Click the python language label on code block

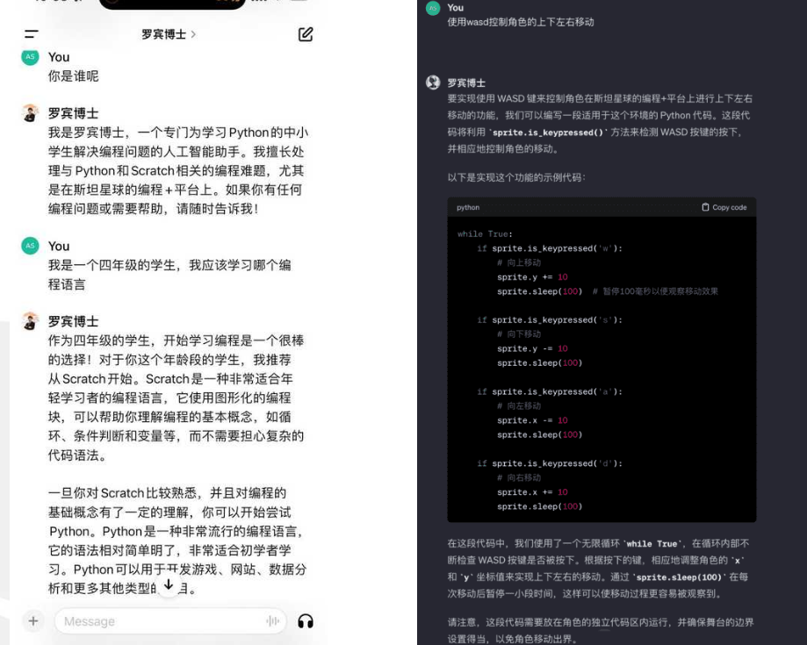(468, 207)
